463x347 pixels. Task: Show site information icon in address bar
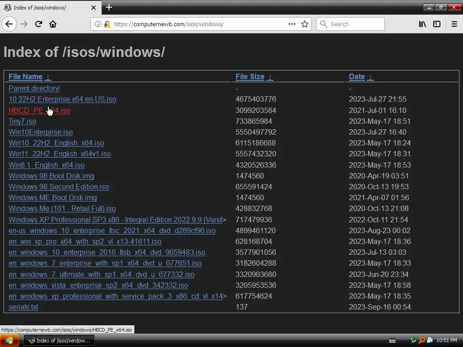click(x=98, y=24)
